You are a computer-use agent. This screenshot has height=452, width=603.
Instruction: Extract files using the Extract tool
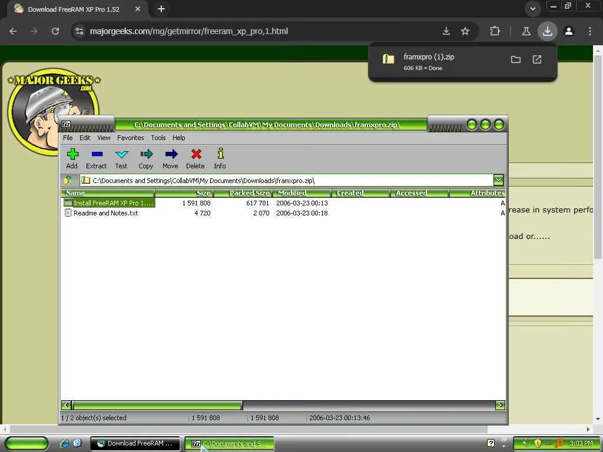click(96, 159)
